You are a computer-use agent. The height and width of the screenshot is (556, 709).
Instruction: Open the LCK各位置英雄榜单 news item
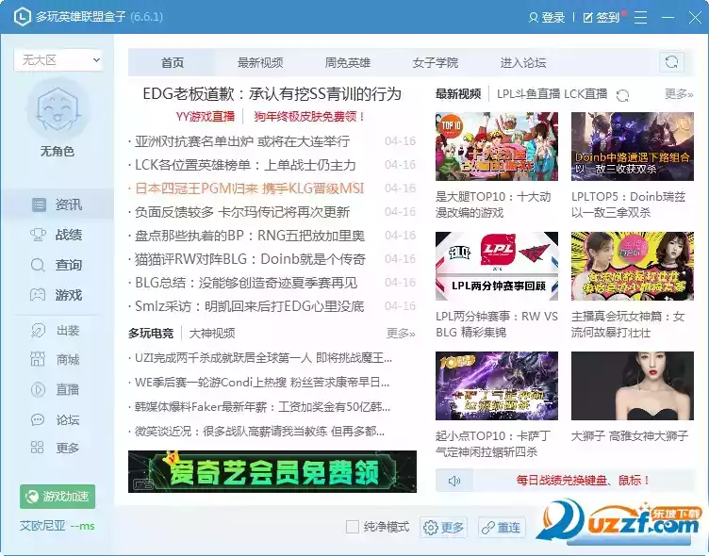(x=245, y=165)
